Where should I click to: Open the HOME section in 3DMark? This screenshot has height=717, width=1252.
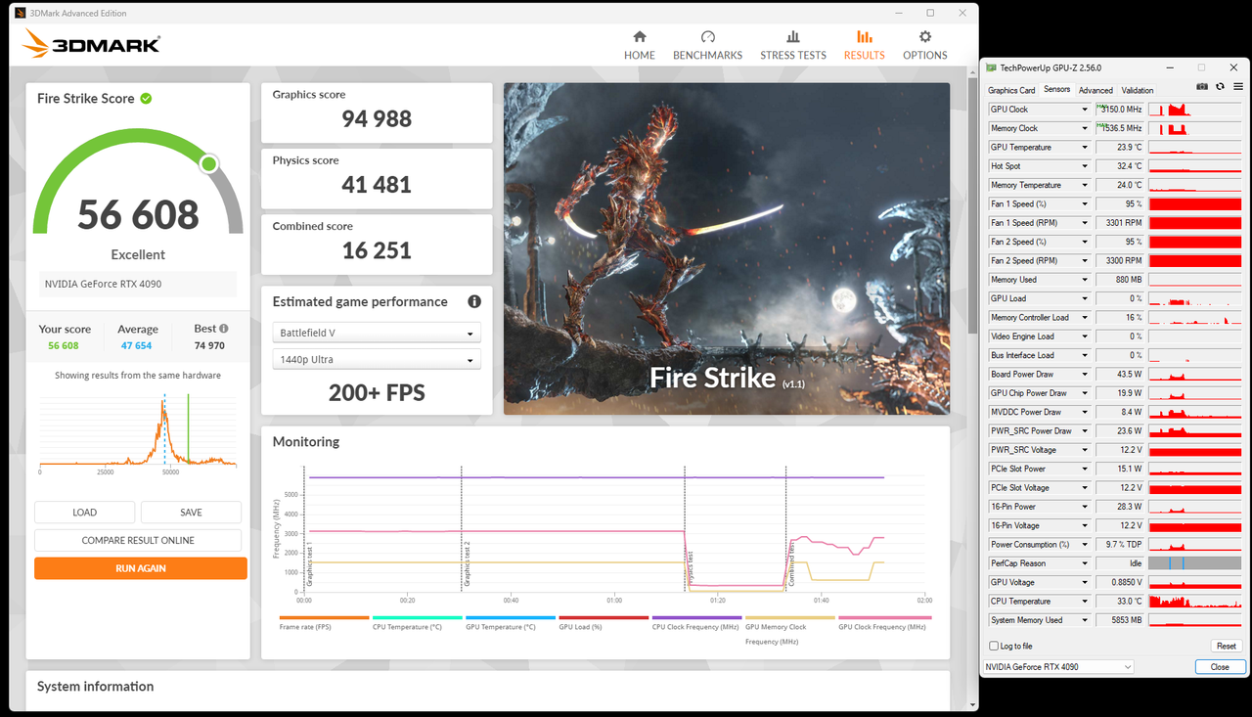pos(640,45)
